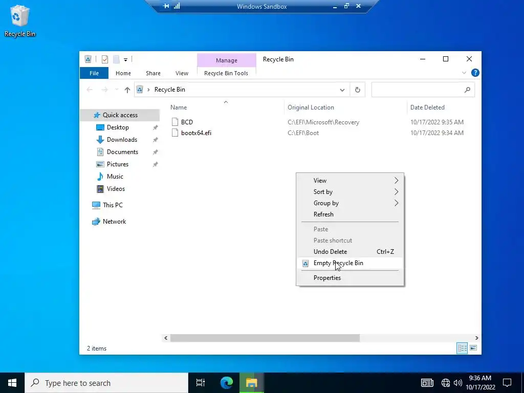This screenshot has width=524, height=393.
Task: Open the Windows Start menu
Action: point(12,383)
